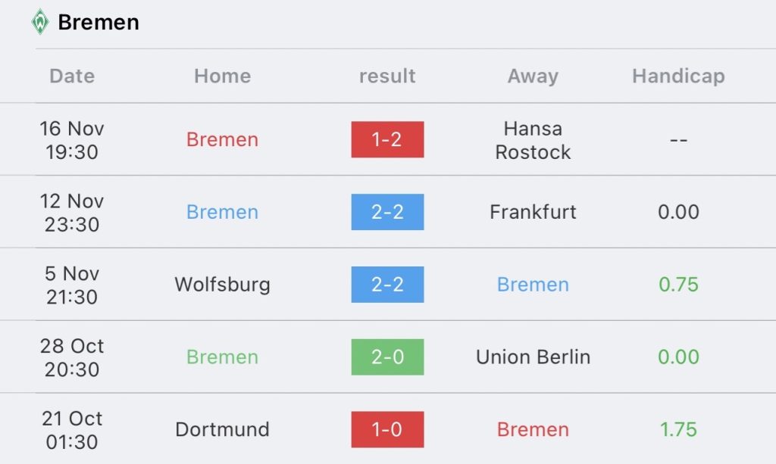
Task: Click the Werder Bremen club crest icon
Action: point(40,22)
